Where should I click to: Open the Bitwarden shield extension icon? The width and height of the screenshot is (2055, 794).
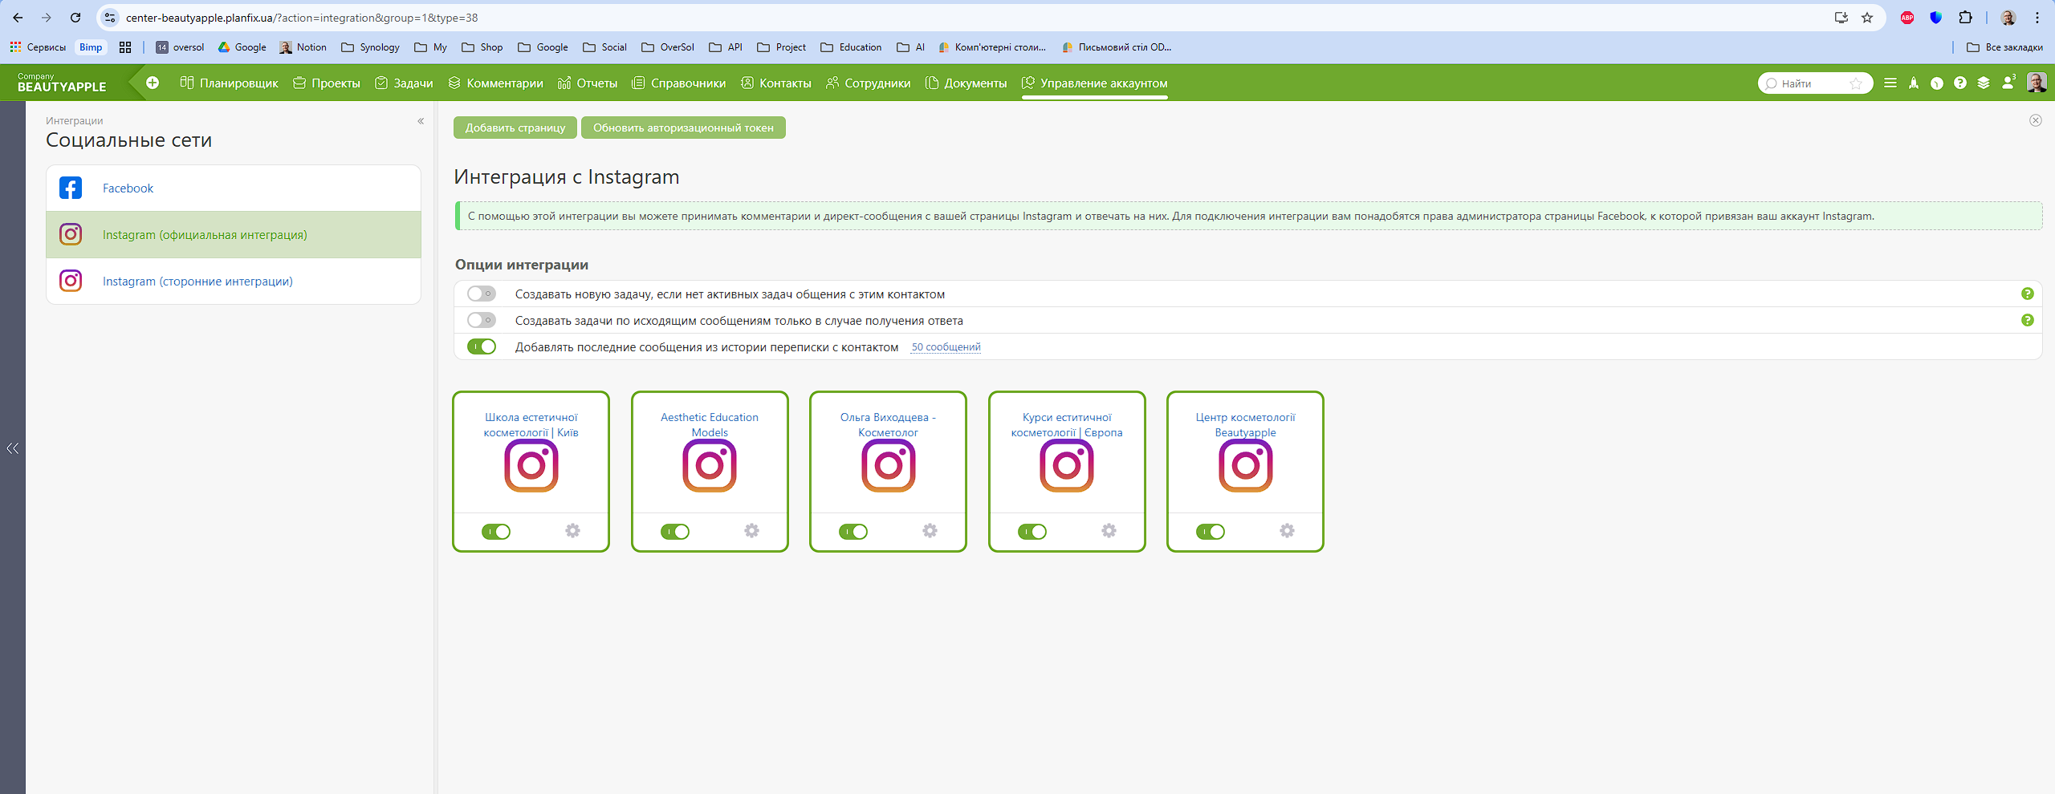pyautogui.click(x=1936, y=18)
